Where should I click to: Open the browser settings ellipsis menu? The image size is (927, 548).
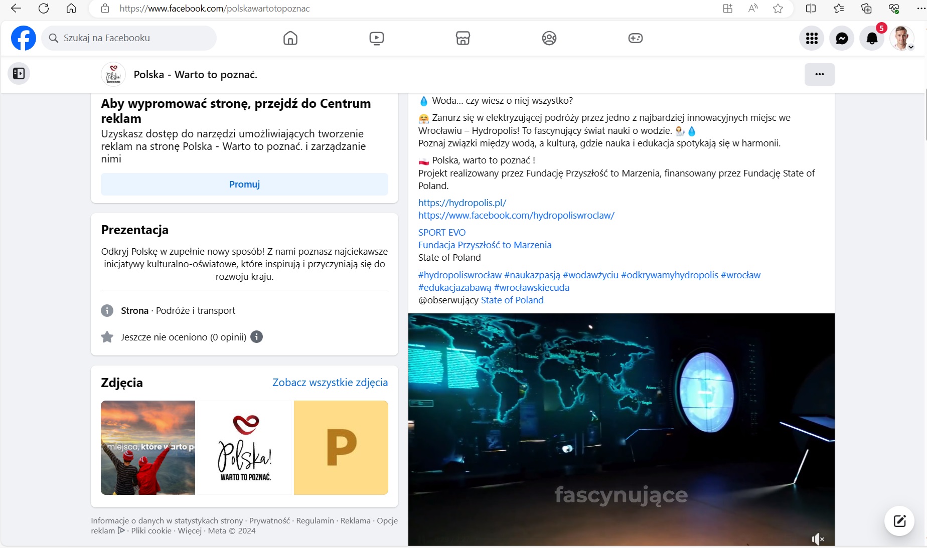tap(921, 9)
